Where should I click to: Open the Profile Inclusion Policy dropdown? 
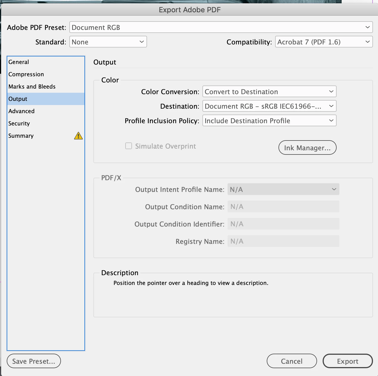269,120
